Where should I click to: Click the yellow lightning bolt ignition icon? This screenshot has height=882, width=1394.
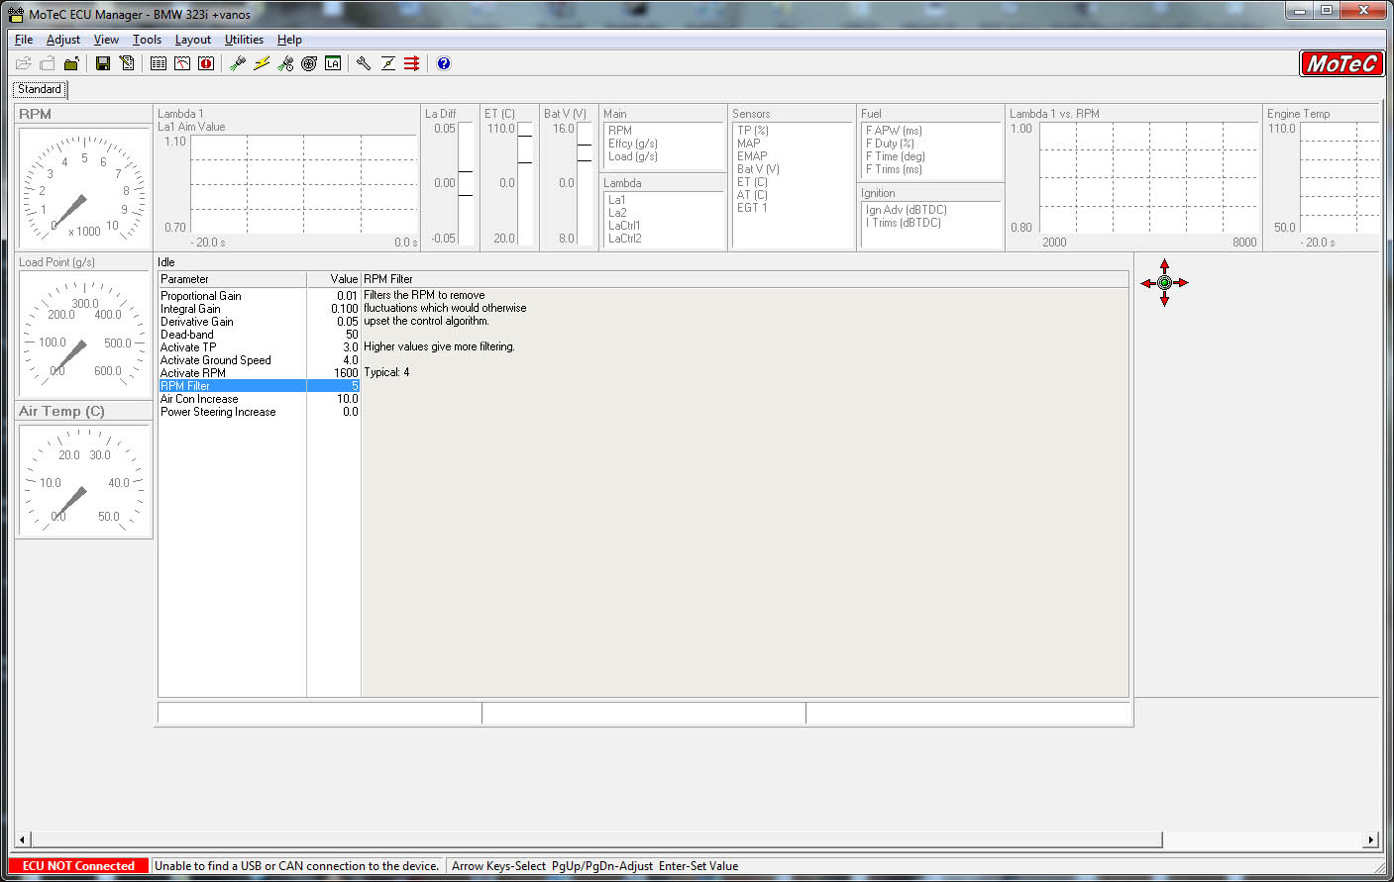click(262, 63)
